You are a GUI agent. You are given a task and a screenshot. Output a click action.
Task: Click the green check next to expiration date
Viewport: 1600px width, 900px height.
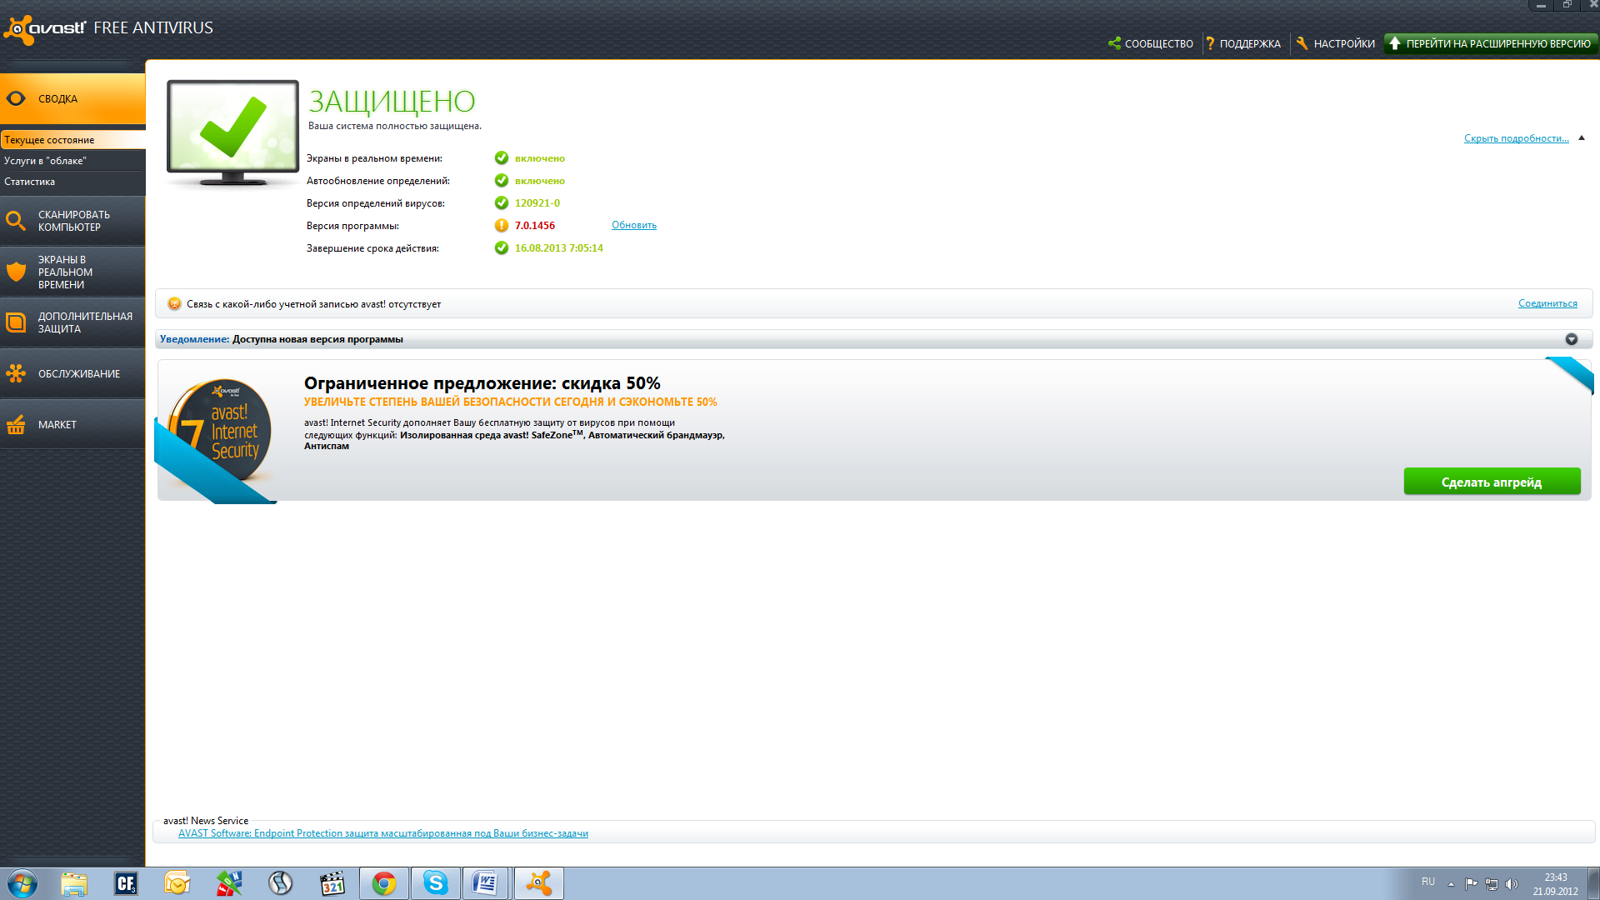pyautogui.click(x=502, y=248)
